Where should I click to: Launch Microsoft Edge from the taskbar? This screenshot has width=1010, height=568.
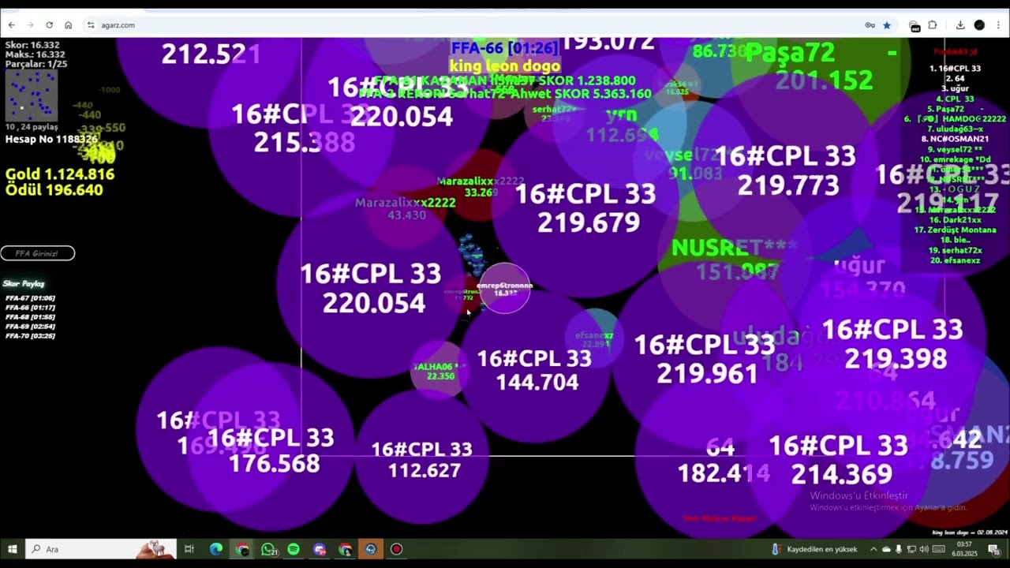pos(215,549)
